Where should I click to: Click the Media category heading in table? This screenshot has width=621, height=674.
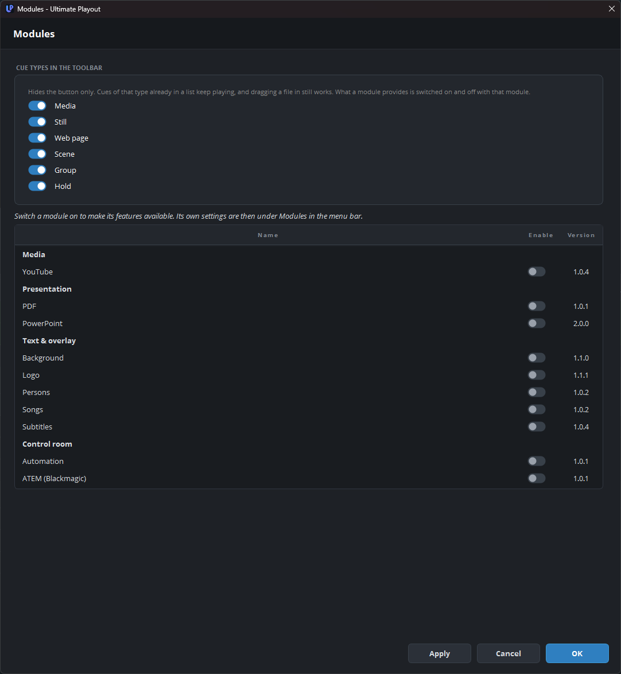click(33, 254)
